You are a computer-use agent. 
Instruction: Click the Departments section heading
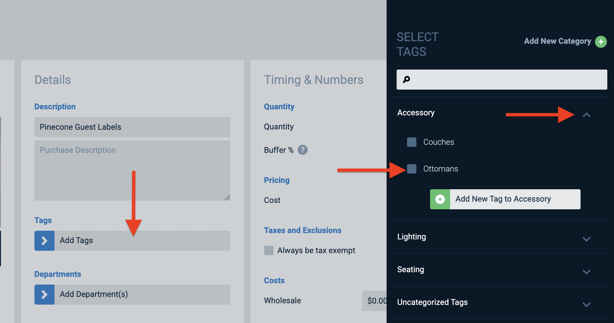point(58,274)
